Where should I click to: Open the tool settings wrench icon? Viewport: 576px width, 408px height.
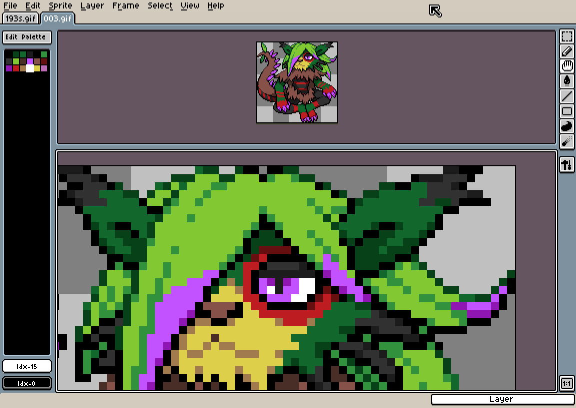point(567,165)
